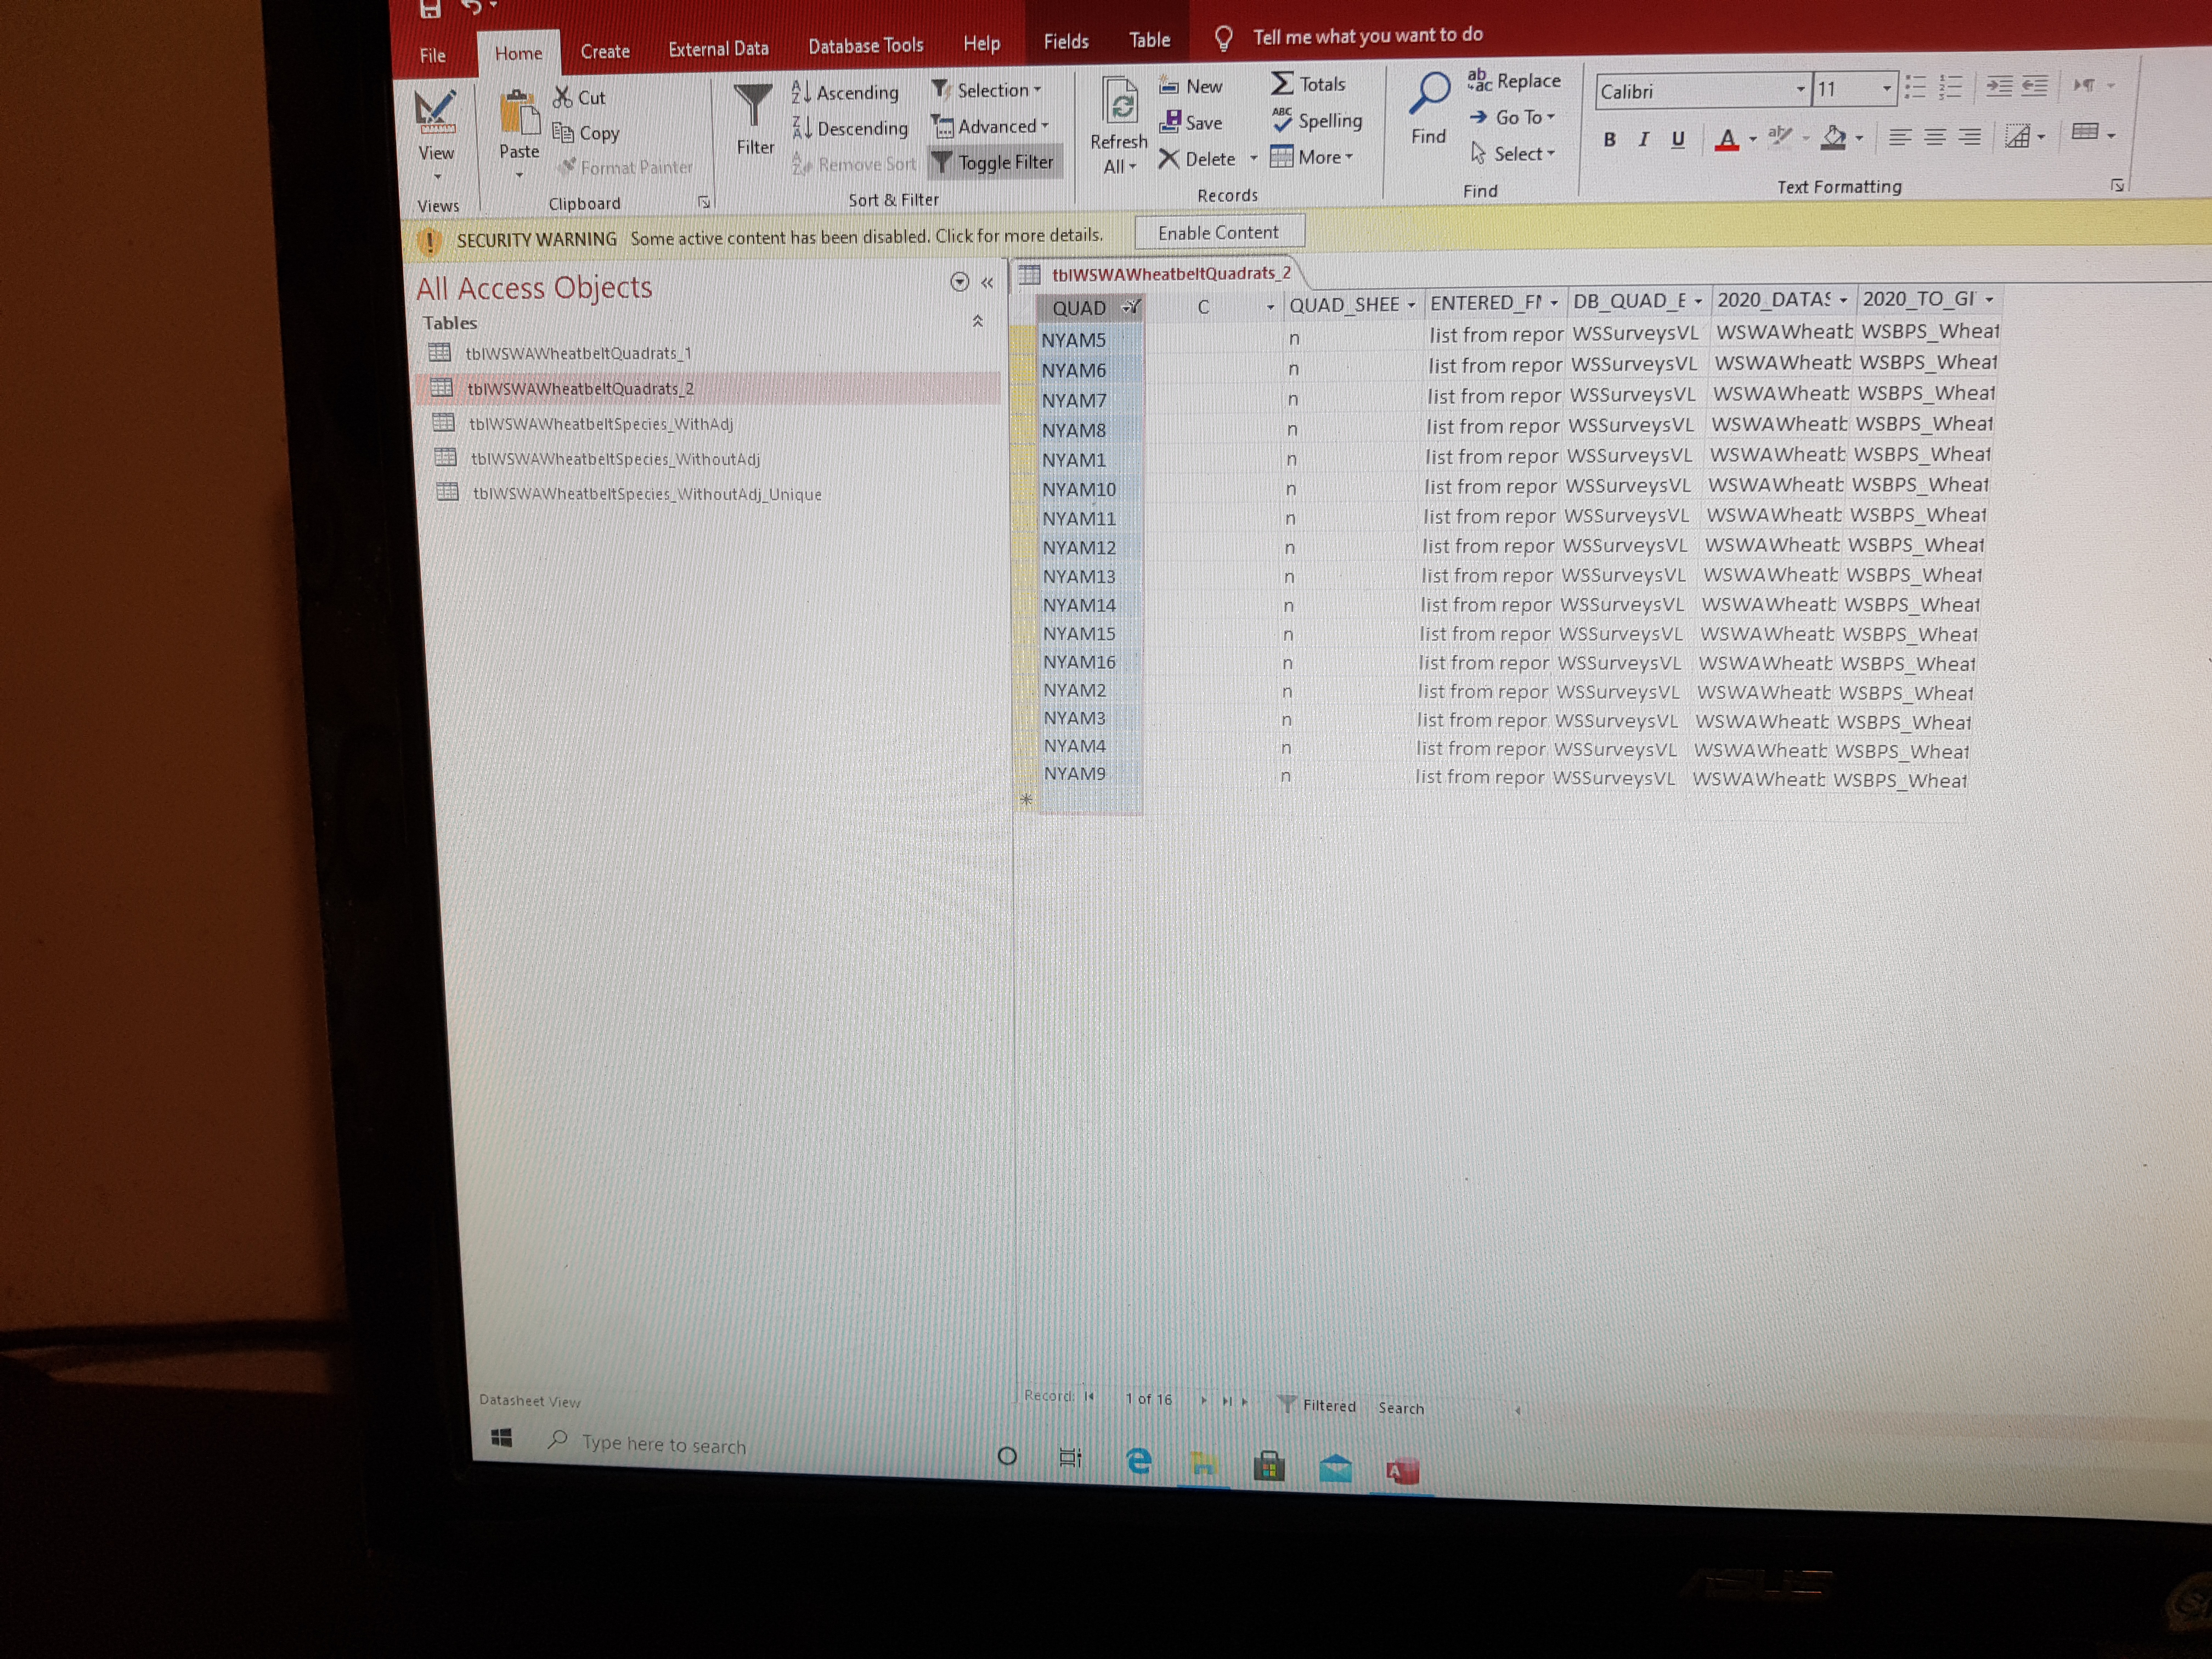Screen dimensions: 2212x1659
Task: Open the font name Calibri dropdown
Action: (1801, 89)
